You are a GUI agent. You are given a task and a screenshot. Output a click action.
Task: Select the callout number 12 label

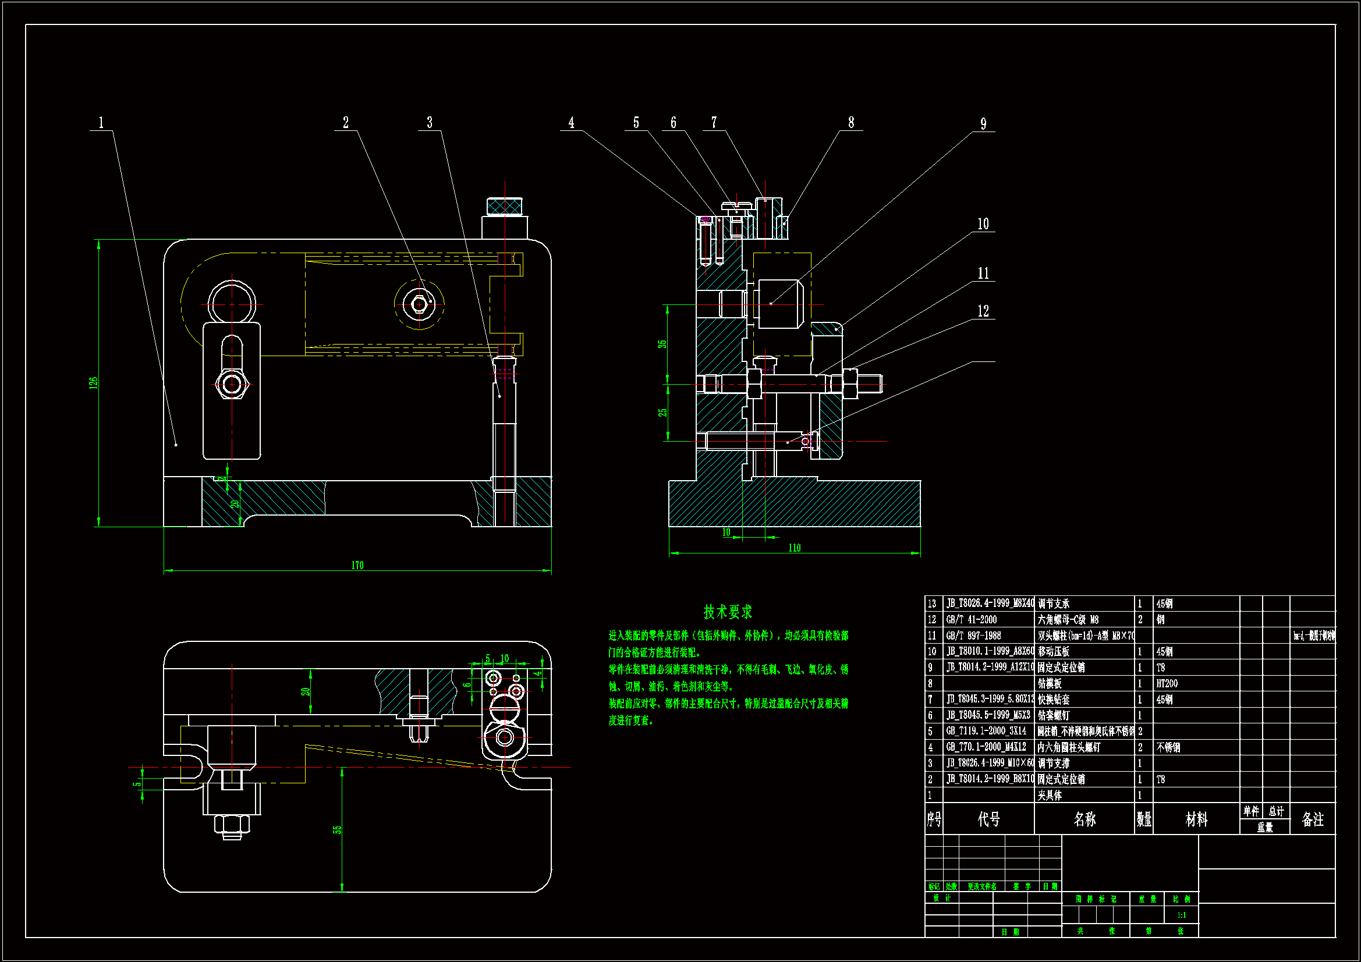983,311
